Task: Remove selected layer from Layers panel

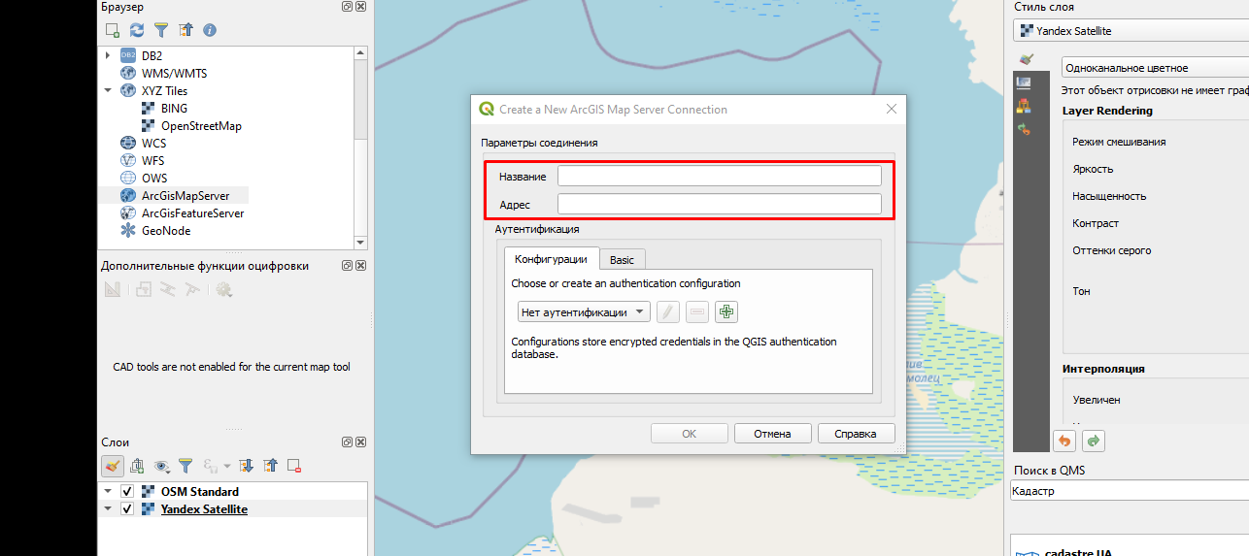Action: coord(294,466)
